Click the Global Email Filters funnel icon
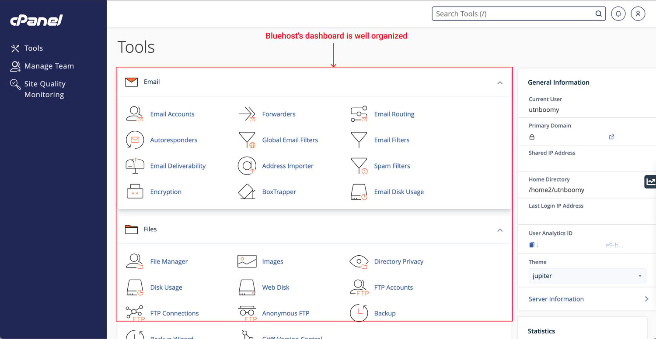The width and height of the screenshot is (656, 339). pyautogui.click(x=247, y=140)
